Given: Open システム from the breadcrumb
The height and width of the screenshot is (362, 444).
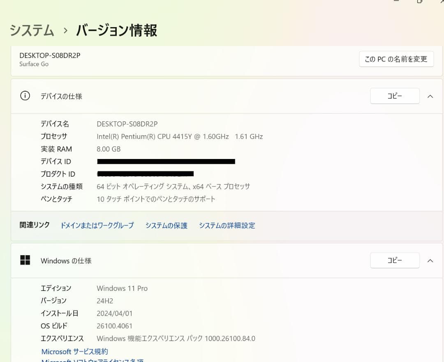Looking at the screenshot, I should pyautogui.click(x=32, y=30).
